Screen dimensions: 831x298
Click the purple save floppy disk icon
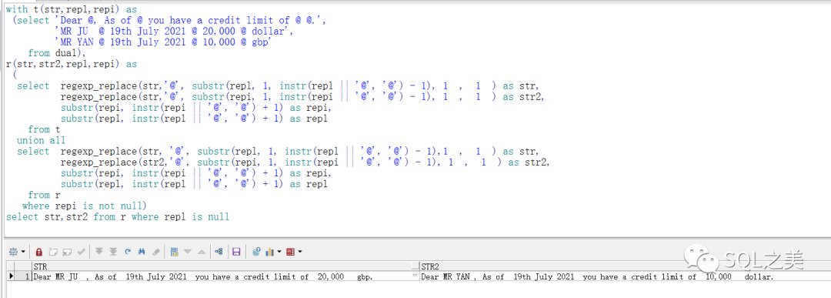236,252
